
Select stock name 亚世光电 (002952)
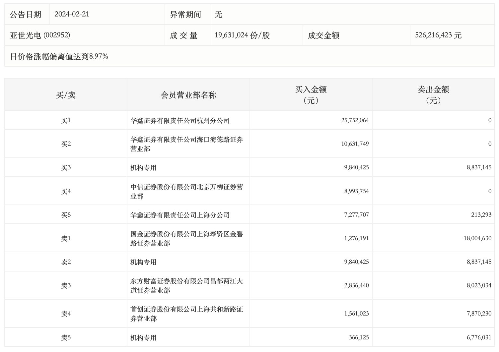(x=40, y=35)
